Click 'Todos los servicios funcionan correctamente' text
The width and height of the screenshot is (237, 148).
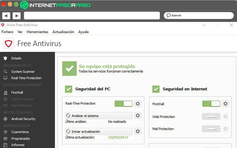tap(111, 71)
